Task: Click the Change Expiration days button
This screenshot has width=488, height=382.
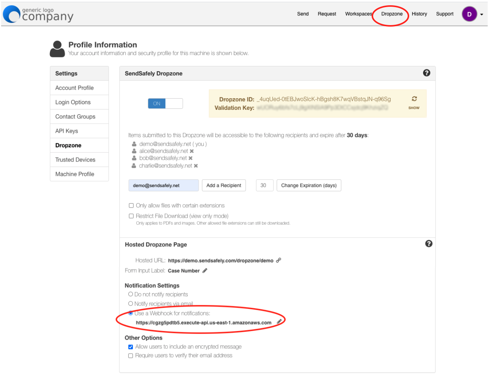Action: 309,185
